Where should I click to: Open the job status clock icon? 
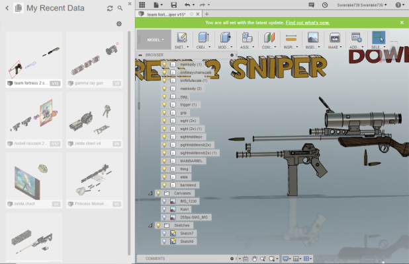325,5
